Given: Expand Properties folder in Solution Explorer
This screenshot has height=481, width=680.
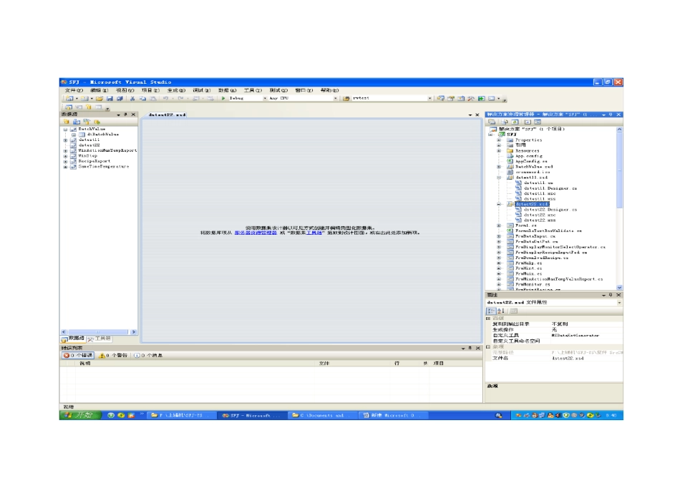Looking at the screenshot, I should tap(499, 140).
